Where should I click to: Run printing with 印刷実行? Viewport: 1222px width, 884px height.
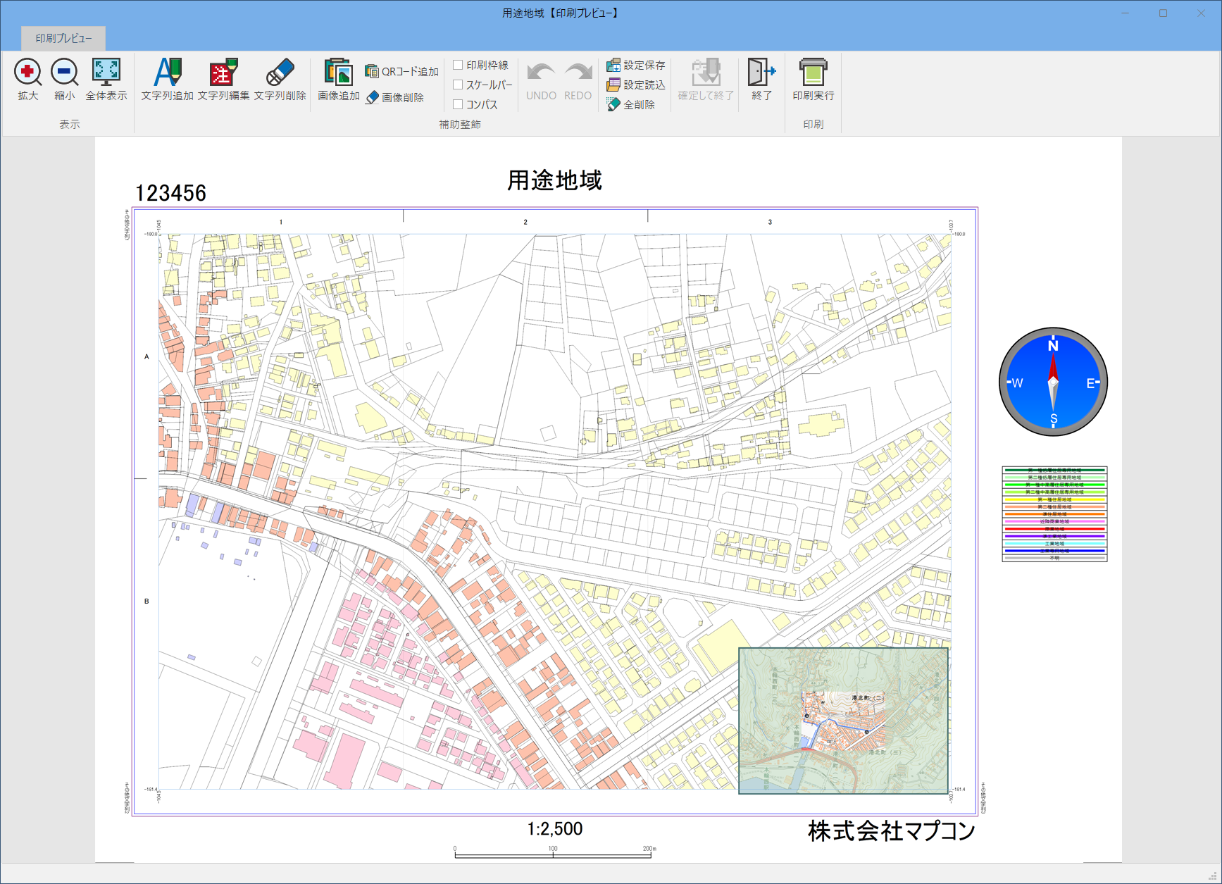(813, 73)
